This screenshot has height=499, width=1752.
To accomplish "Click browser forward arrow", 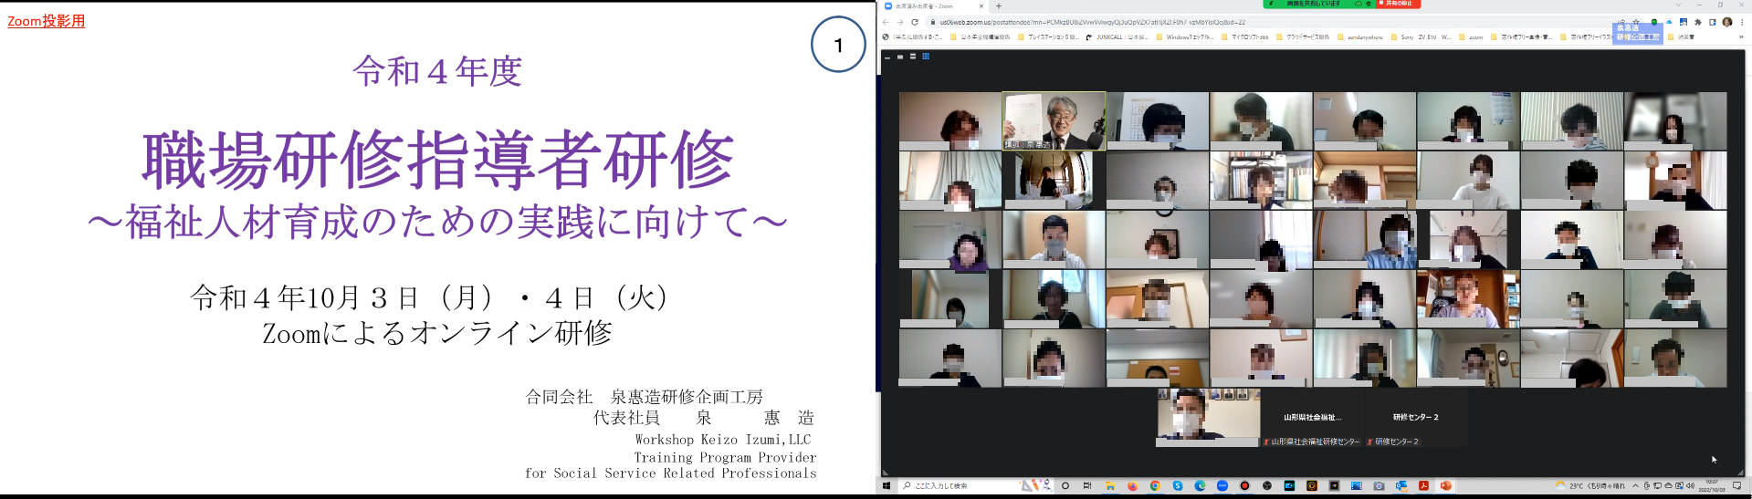I will point(900,22).
